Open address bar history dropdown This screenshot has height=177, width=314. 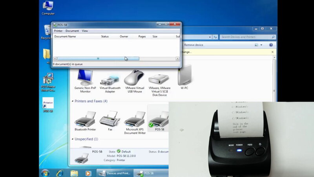tap(210, 37)
